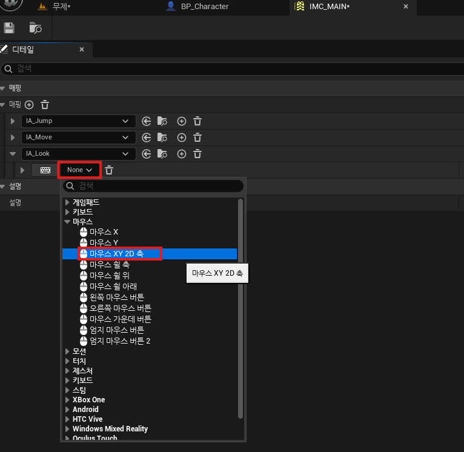Browse to IA_Move asset icon

[162, 138]
